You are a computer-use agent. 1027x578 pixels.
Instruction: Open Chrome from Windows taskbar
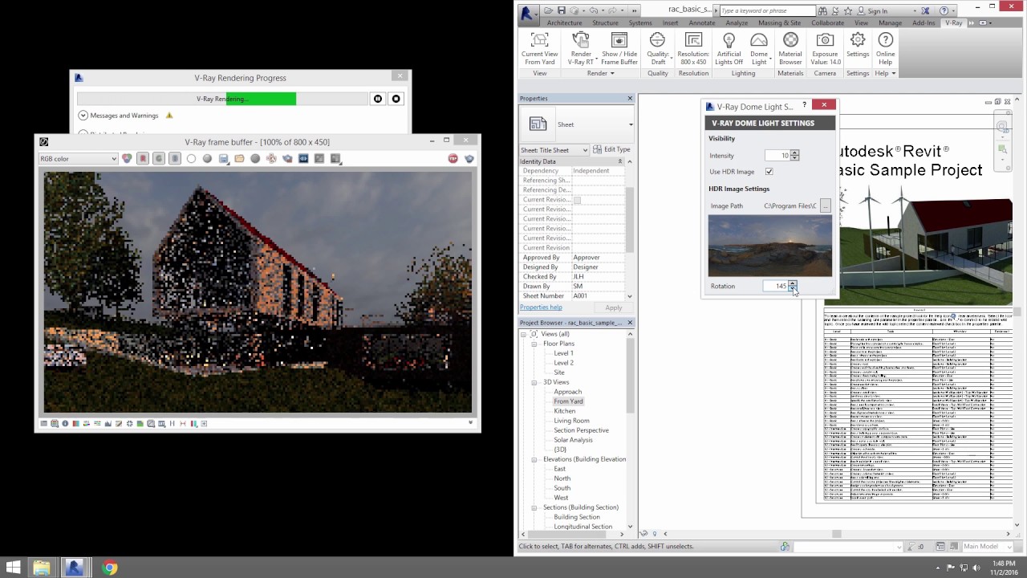110,568
